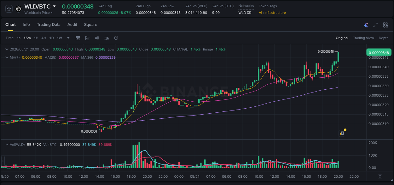Add WLD/BTC to favorites with star
Screen dimensions: 394x185
pos(9,9)
